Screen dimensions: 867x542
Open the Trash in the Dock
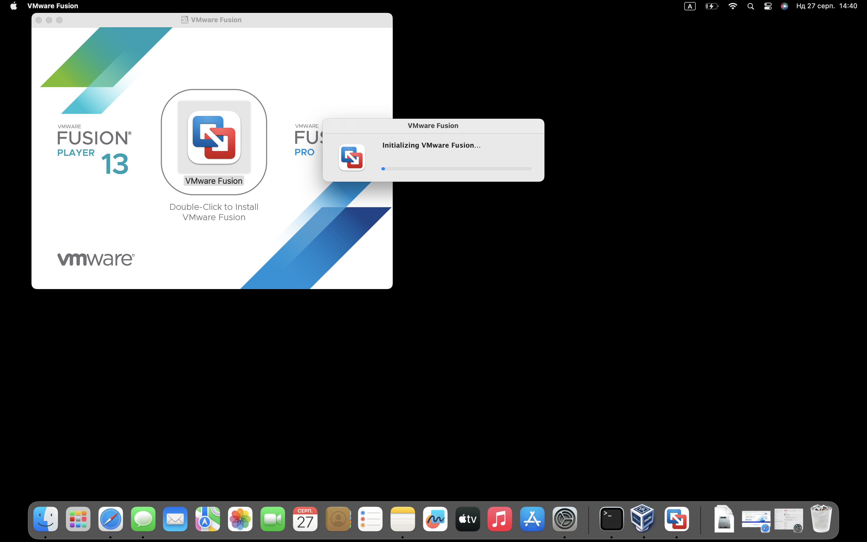click(x=821, y=518)
